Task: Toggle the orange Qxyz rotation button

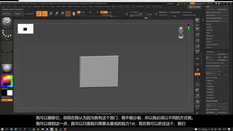Action: (x=197, y=74)
